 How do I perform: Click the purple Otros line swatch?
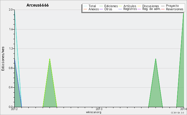coord(101,9)
